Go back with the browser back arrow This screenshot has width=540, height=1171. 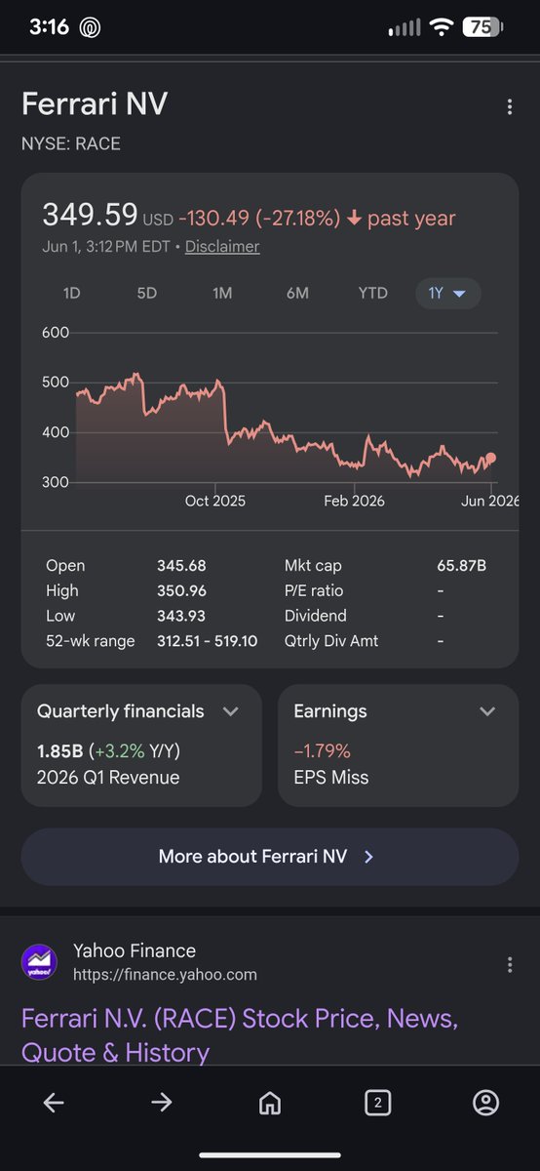click(x=54, y=1103)
